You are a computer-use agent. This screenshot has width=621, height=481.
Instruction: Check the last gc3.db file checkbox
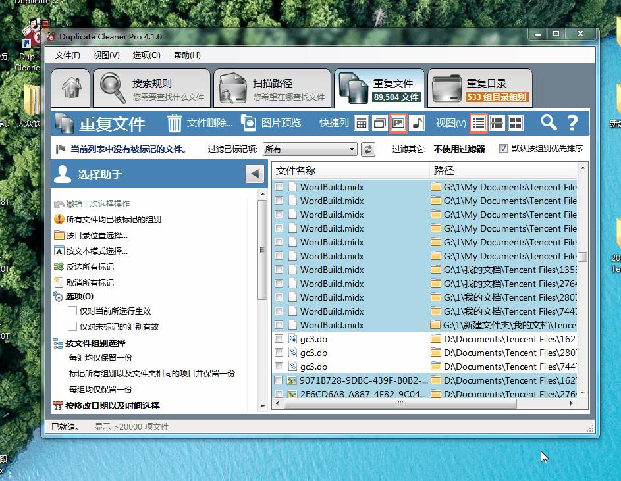[x=279, y=367]
